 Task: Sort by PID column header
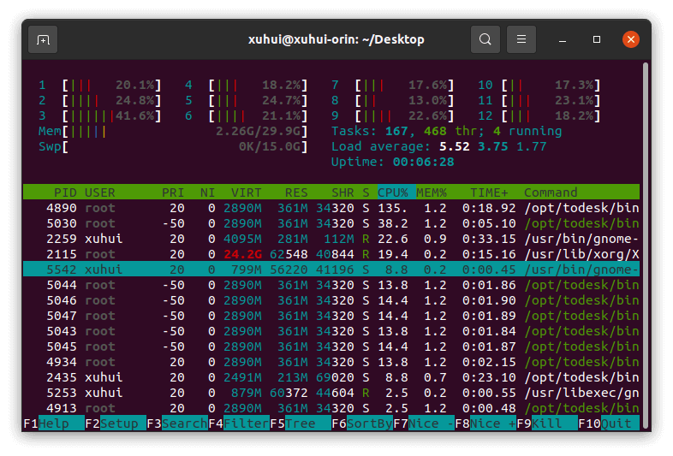coord(65,192)
